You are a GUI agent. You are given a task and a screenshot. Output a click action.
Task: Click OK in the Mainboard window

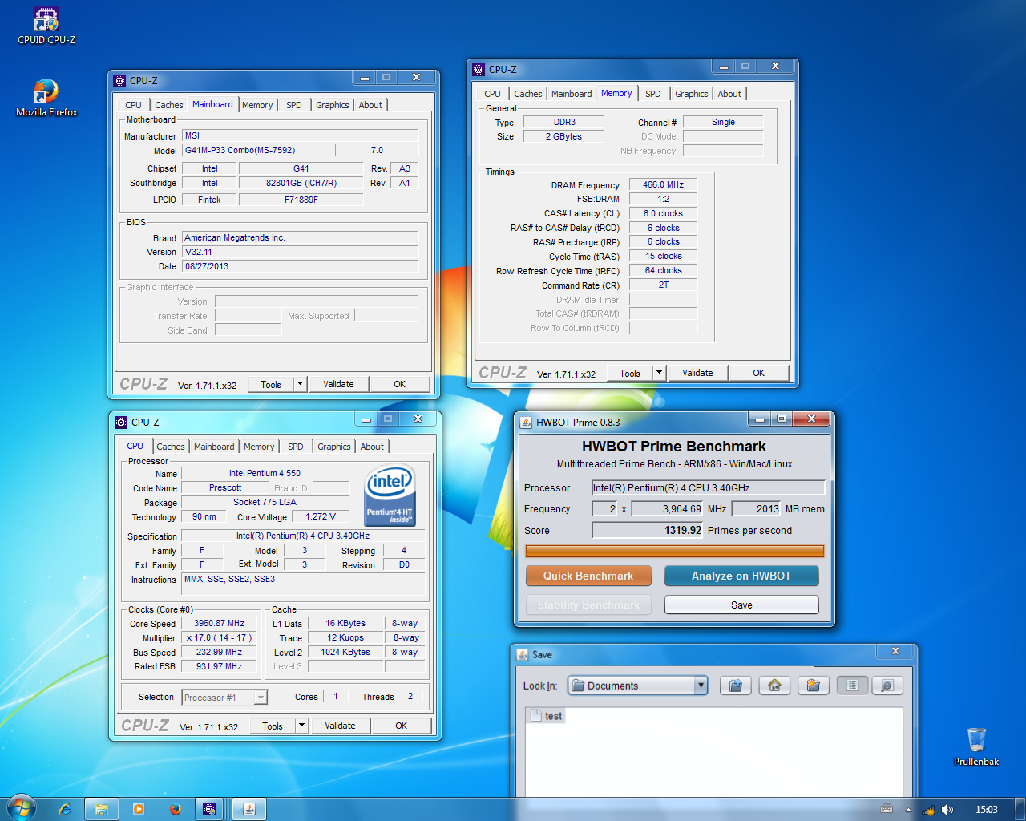click(x=400, y=384)
